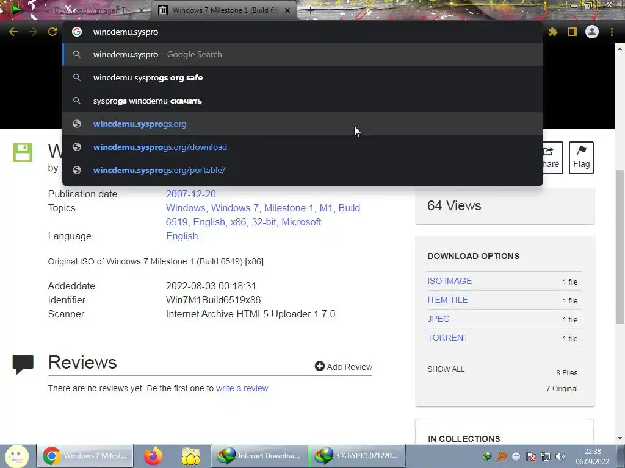This screenshot has height=468, width=625.
Task: Click the page scrollbar thumb
Action: coord(620,247)
